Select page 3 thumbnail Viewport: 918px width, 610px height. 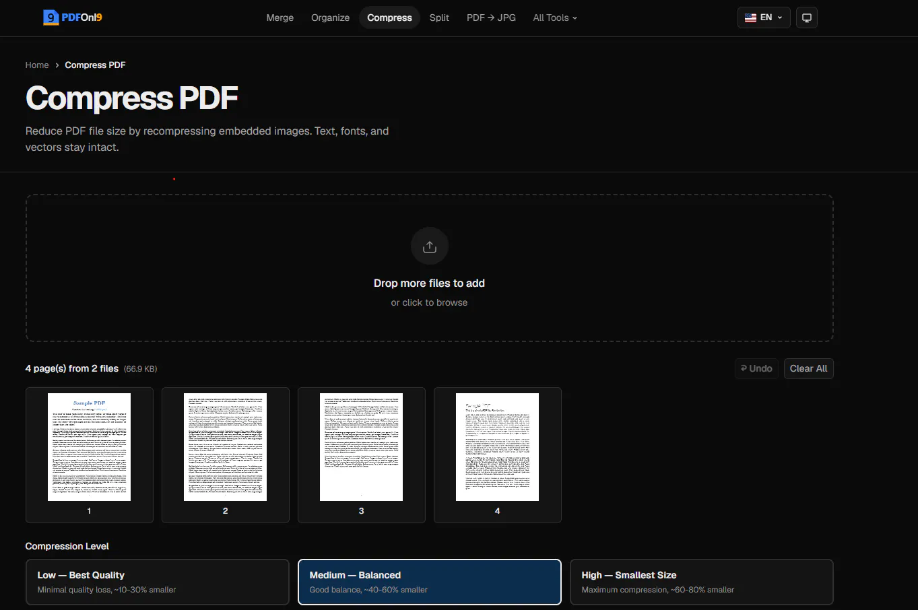click(x=362, y=455)
